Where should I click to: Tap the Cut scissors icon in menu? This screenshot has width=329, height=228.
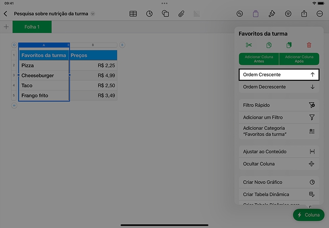click(x=249, y=45)
